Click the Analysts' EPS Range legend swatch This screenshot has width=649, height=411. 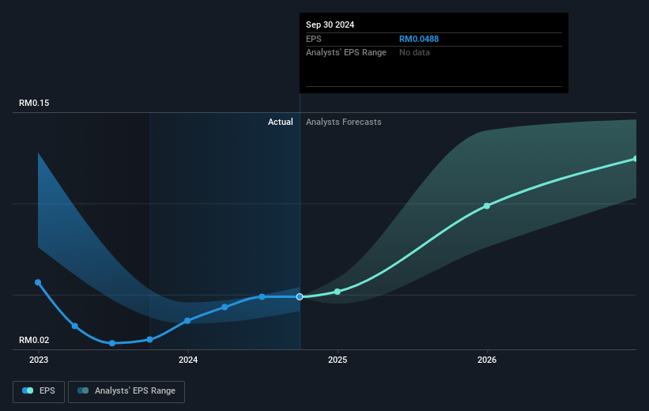[x=83, y=390]
